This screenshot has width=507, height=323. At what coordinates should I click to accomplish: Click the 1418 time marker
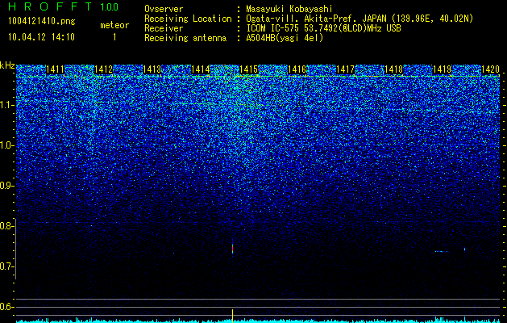coord(394,69)
